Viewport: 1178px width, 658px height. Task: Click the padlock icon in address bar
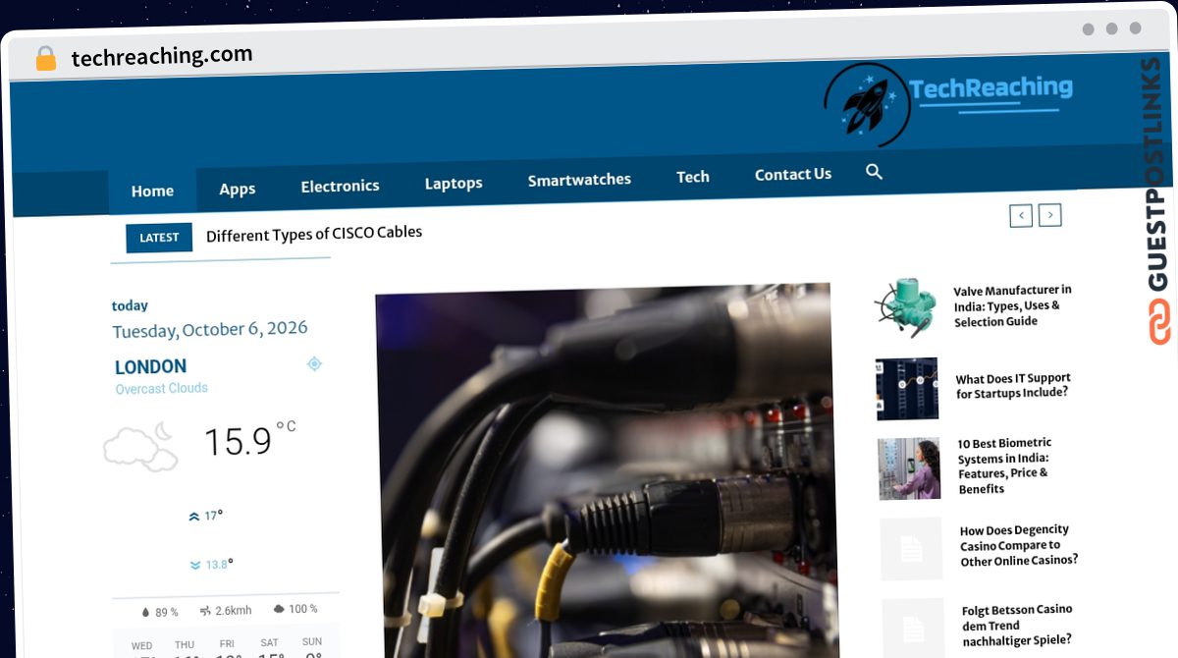[x=46, y=59]
